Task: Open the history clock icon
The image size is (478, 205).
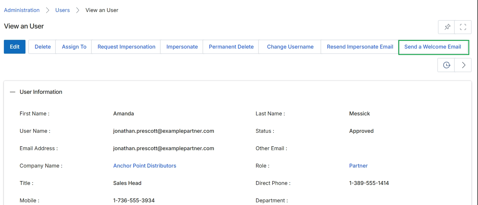Action: pyautogui.click(x=446, y=65)
